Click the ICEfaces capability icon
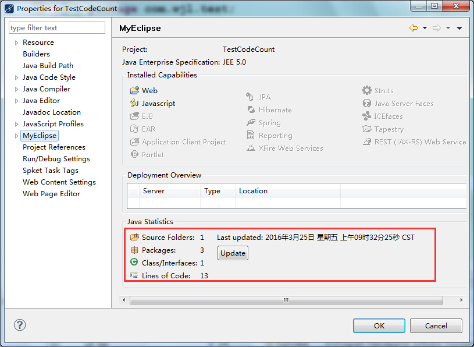Screen dimensions: 474x347 pos(366,116)
